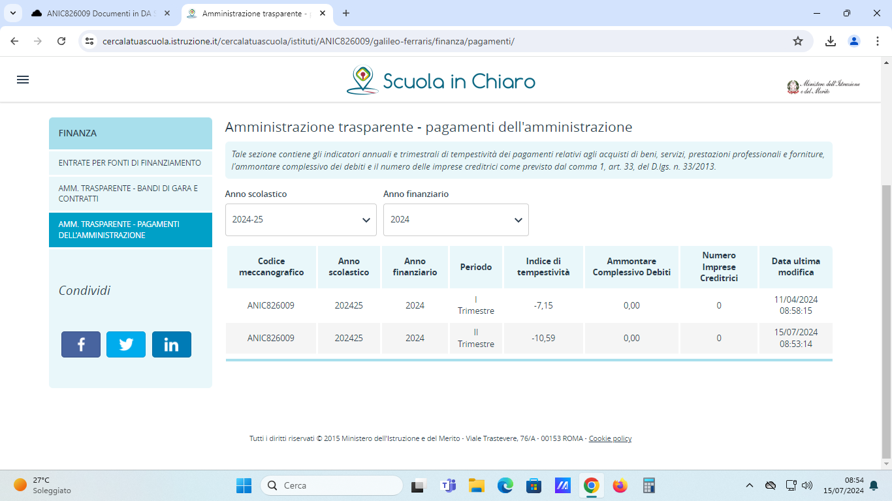Click the Windows taskbar search box
The width and height of the screenshot is (892, 501).
[332, 485]
